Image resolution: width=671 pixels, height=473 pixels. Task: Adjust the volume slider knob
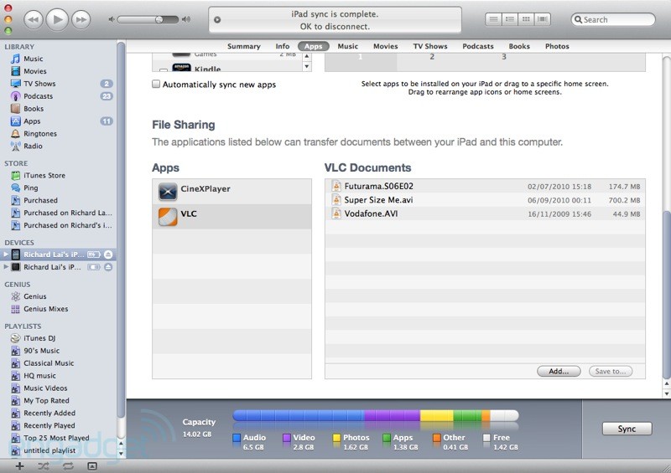click(159, 19)
